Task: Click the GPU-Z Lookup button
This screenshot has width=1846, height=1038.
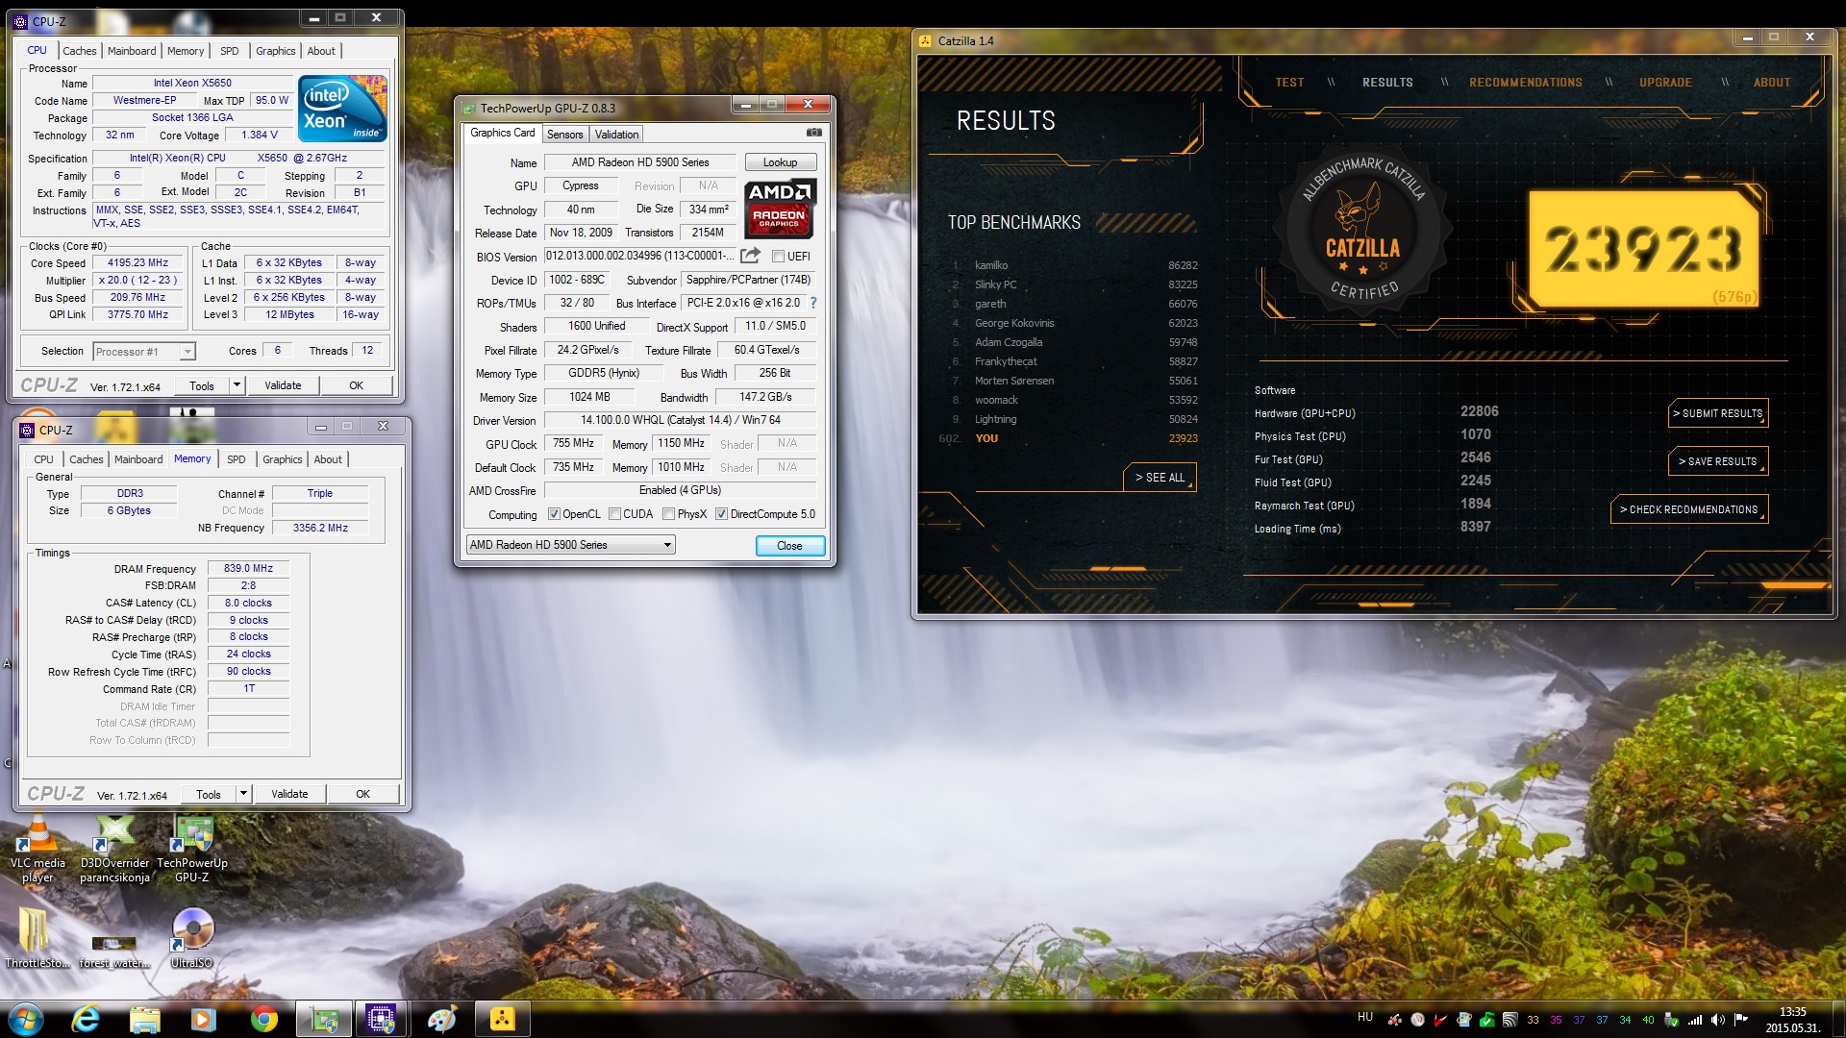Action: [780, 162]
